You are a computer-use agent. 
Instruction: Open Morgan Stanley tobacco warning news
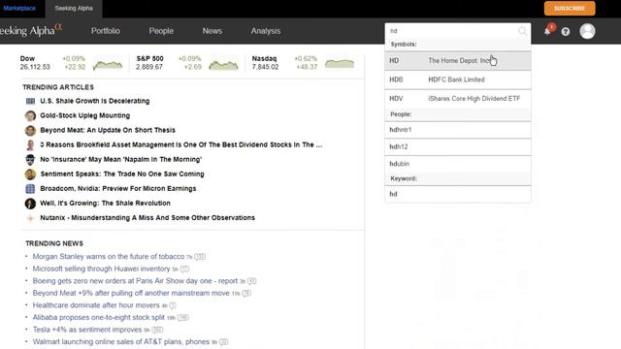(109, 257)
